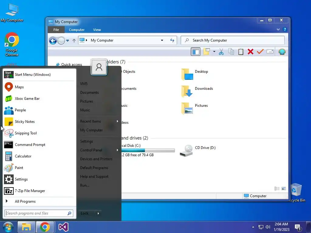
Task: Show hidden system tray icons
Action: pos(253,227)
